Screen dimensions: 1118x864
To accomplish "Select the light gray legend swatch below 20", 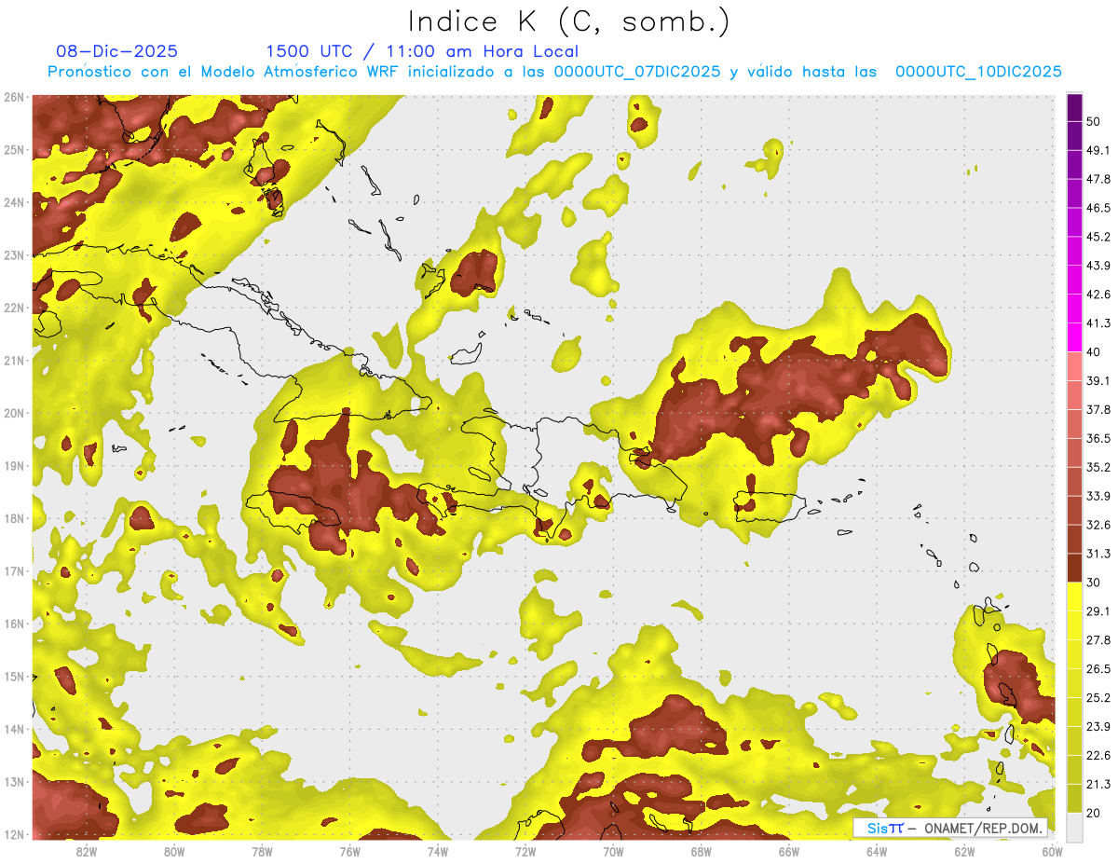I will [x=1074, y=826].
